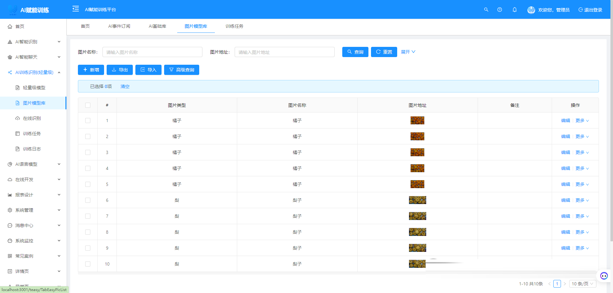
Task: Open the floating chat assistant icon
Action: pyautogui.click(x=604, y=276)
